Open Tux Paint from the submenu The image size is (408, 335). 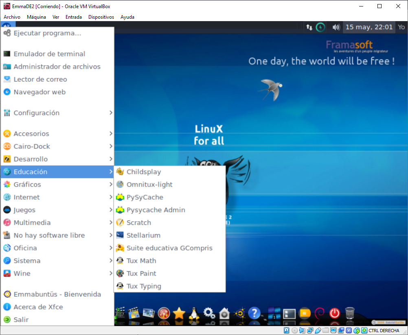[x=141, y=274]
